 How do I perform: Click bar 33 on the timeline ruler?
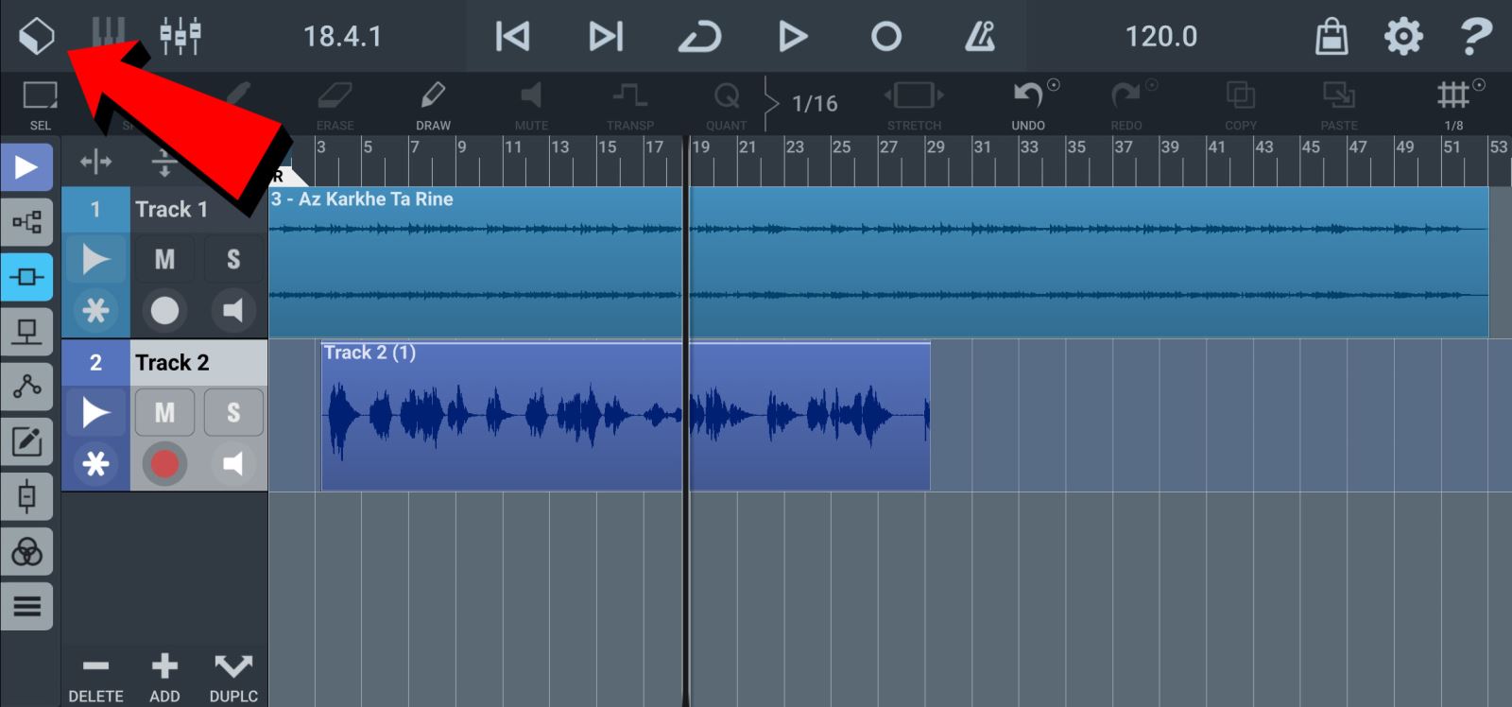tap(1029, 147)
